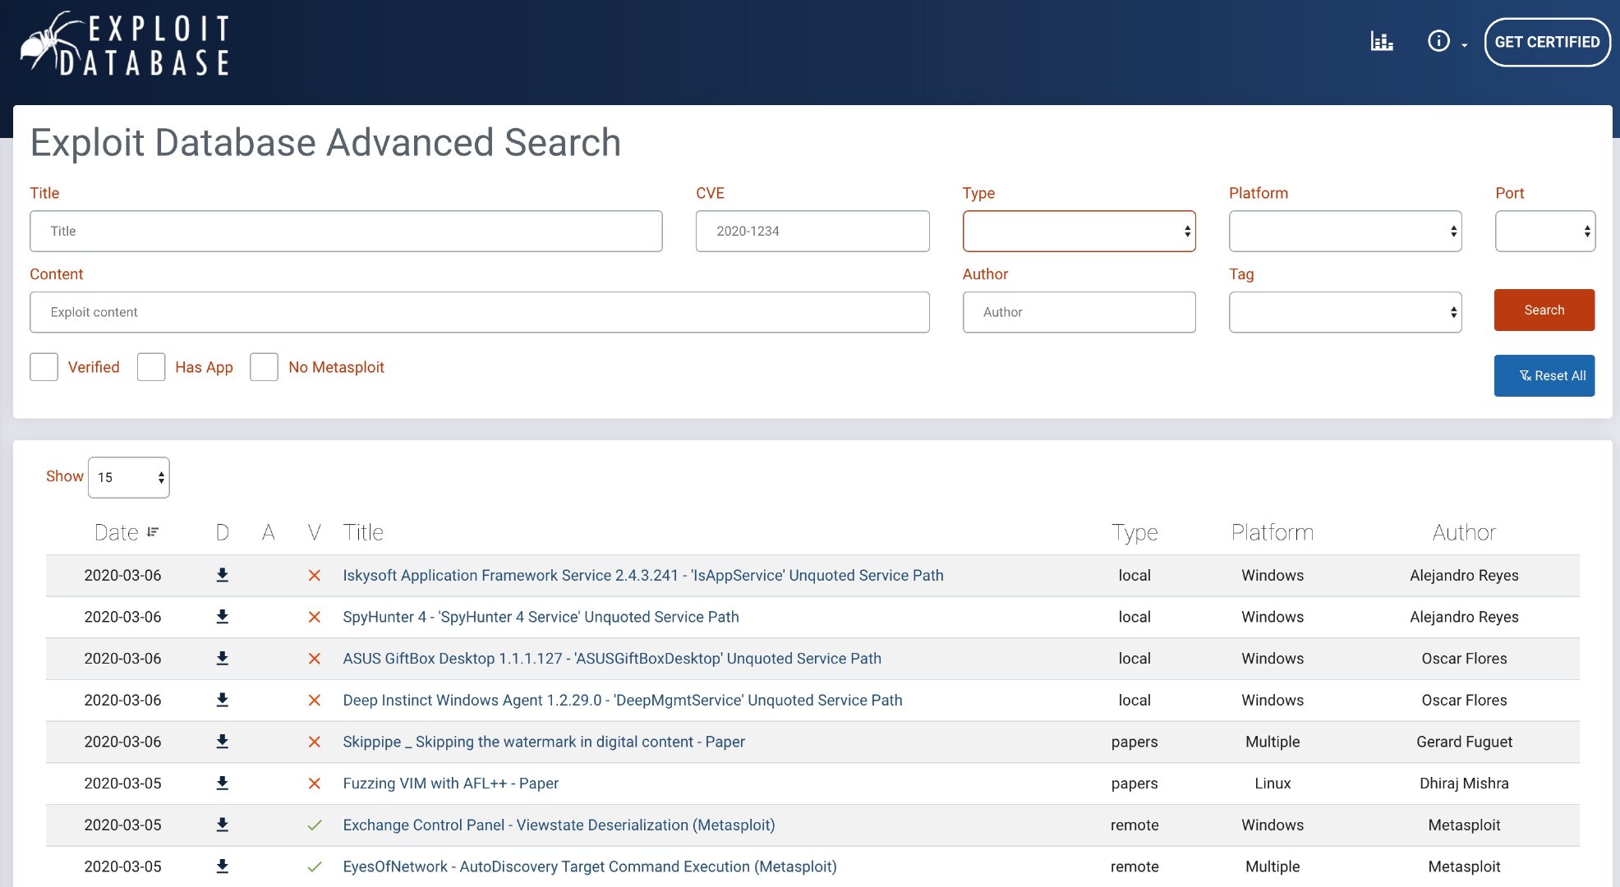Tick the Has App checkbox
This screenshot has width=1620, height=887.
point(151,367)
